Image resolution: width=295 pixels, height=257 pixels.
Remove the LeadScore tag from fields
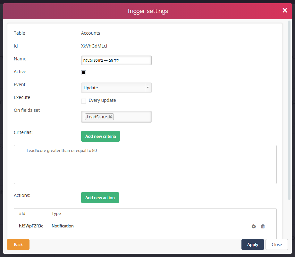click(x=110, y=117)
